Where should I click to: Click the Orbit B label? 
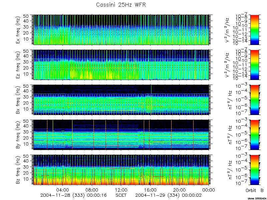pyautogui.click(x=255, y=190)
